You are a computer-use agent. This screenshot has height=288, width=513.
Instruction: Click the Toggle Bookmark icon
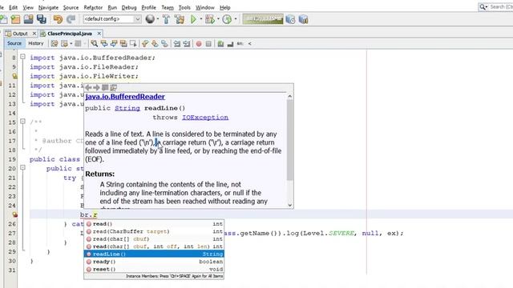(x=164, y=43)
